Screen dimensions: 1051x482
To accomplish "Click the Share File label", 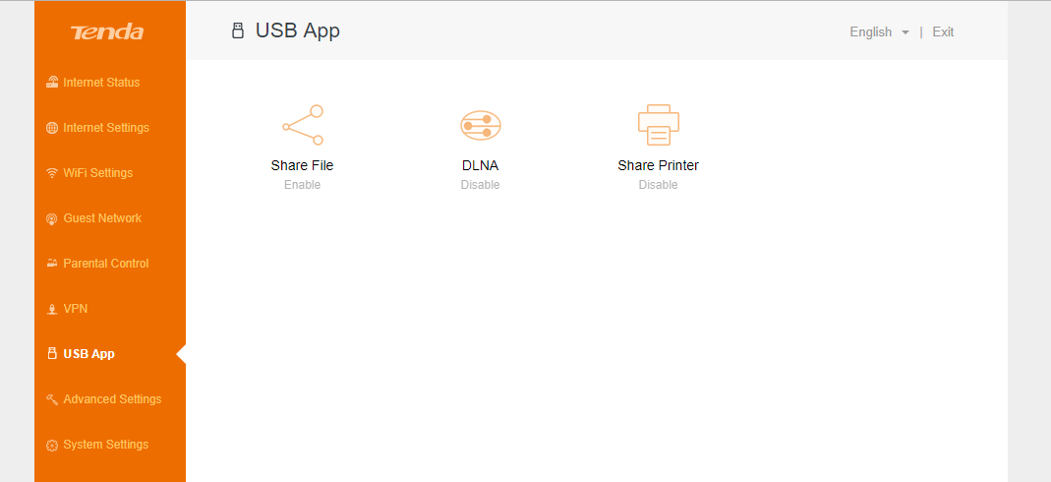I will click(303, 165).
